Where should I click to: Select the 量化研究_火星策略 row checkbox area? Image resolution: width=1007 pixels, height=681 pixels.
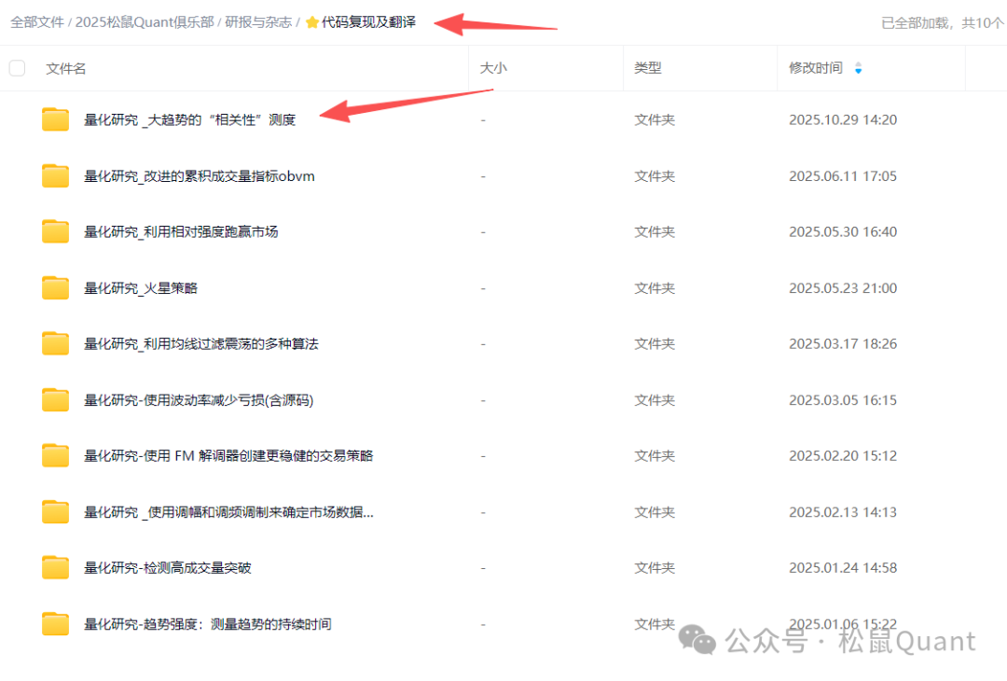pos(16,287)
